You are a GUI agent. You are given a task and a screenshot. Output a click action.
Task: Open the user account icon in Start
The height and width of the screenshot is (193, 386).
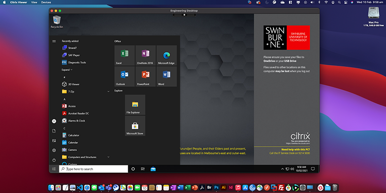point(54,121)
